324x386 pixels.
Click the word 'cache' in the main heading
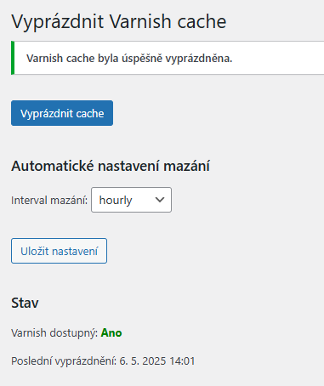tap(202, 21)
